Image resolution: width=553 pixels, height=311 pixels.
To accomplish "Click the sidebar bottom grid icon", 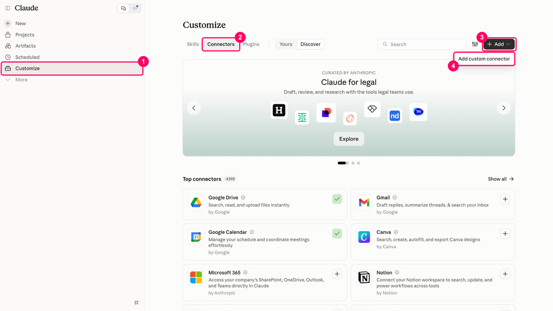I will pos(137,302).
